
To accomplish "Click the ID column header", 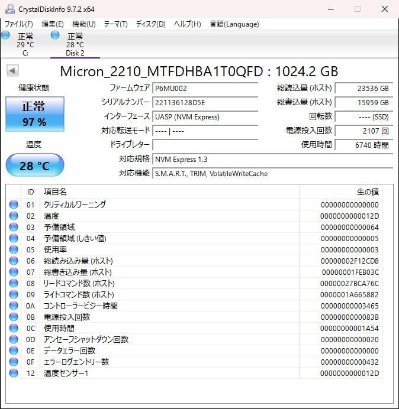I will click(31, 192).
